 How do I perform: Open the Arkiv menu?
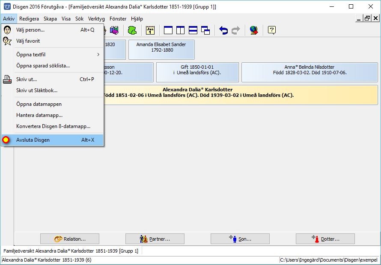9,19
